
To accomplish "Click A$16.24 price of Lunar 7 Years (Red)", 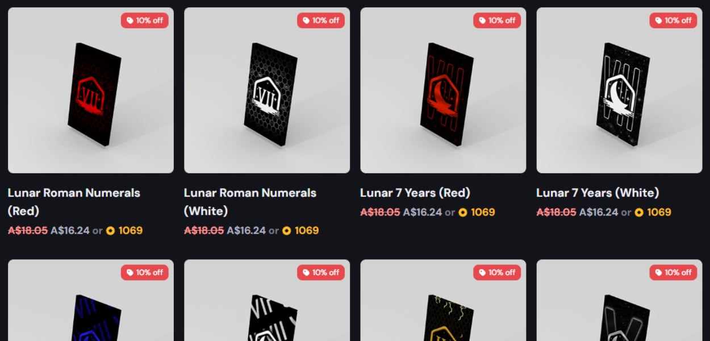I will [422, 213].
